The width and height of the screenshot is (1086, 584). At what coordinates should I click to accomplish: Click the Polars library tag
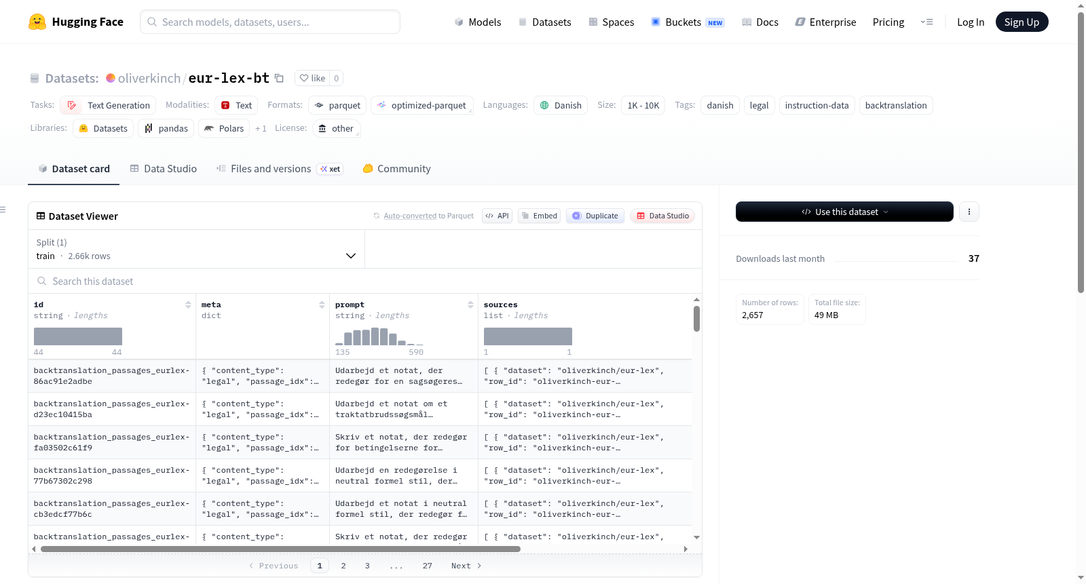224,128
